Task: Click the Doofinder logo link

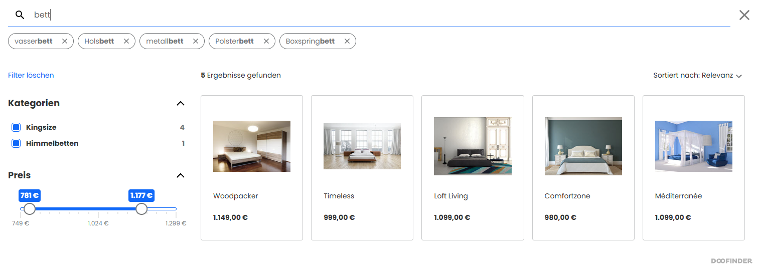Action: coord(731,261)
